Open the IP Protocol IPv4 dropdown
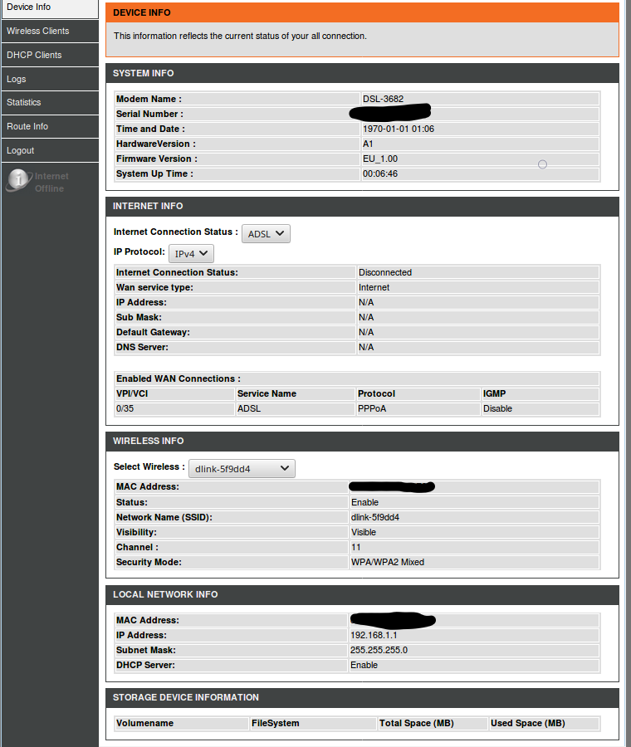The width and height of the screenshot is (631, 747). [x=192, y=253]
